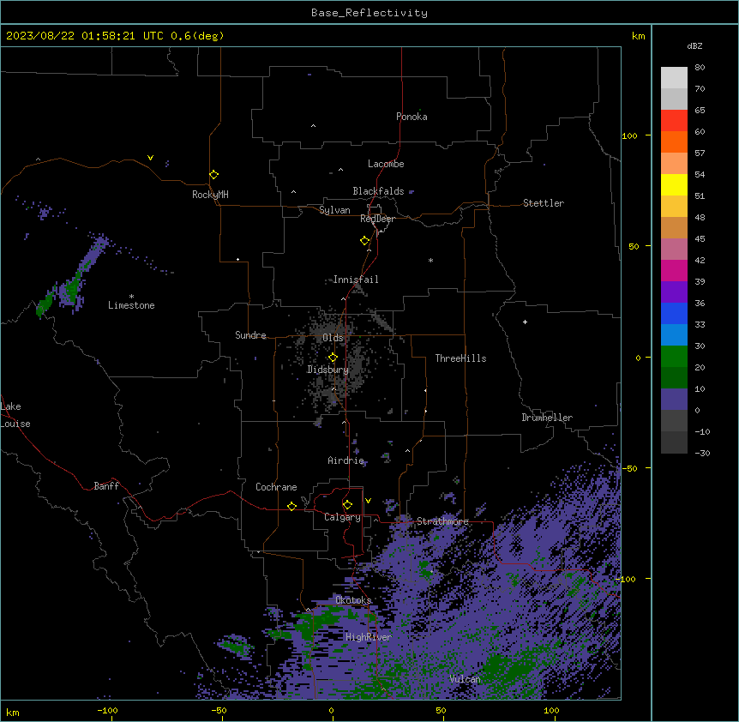Click the asterisk marker above Limestone label

click(131, 297)
